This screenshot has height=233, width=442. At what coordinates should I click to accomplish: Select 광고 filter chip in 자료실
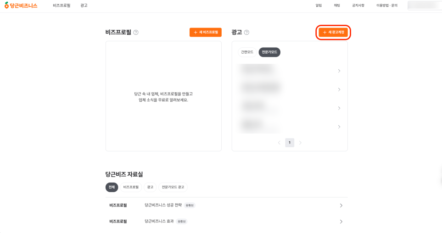point(150,187)
